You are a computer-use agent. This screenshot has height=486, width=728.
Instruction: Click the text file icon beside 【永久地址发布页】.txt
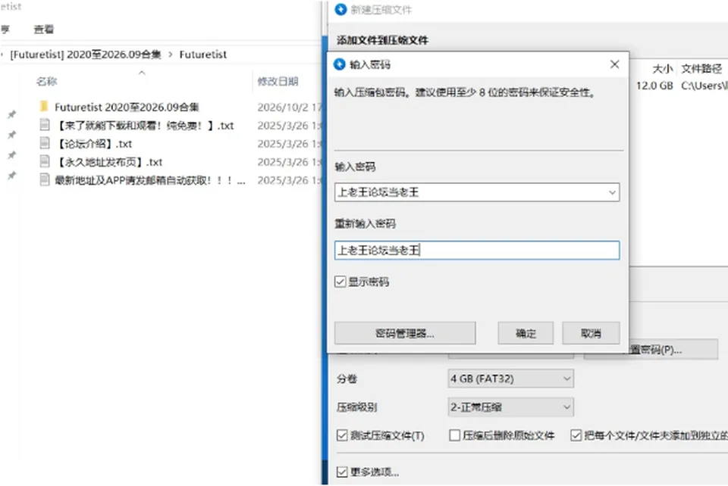click(45, 162)
